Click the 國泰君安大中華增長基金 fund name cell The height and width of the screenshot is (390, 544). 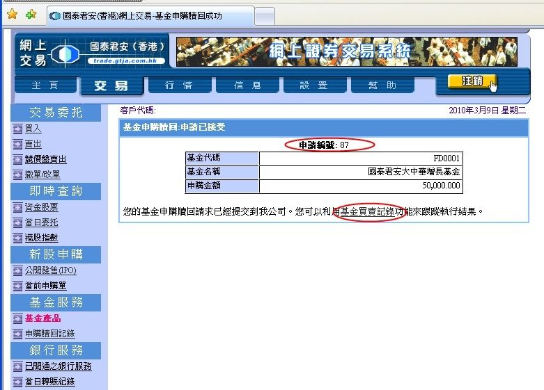click(x=361, y=172)
